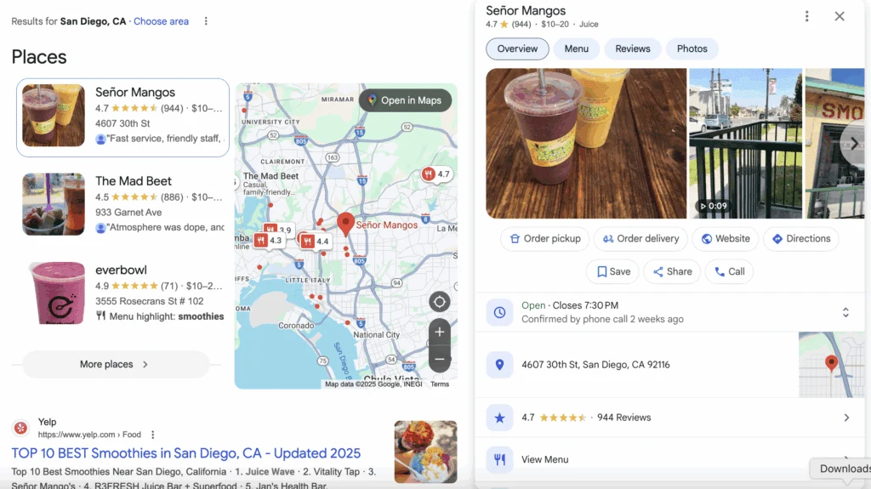
Task: Switch to the Reviews tab
Action: coord(632,49)
